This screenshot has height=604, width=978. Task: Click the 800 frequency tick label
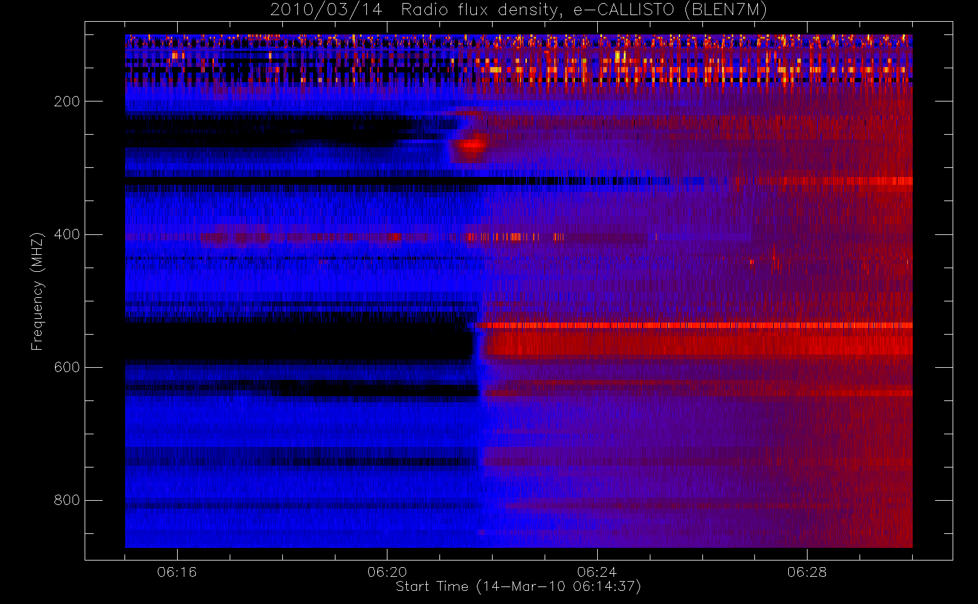coord(67,500)
